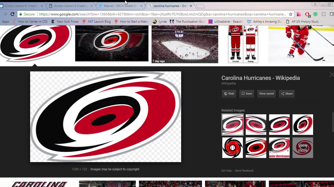This screenshot has height=187, width=334.
Task: Open the New York Times bookmark
Action: click(65, 22)
